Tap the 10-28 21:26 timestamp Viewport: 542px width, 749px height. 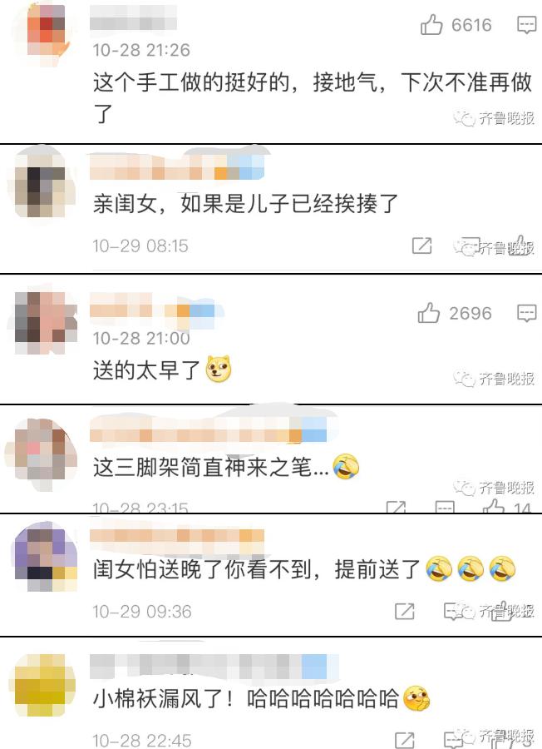pos(141,50)
